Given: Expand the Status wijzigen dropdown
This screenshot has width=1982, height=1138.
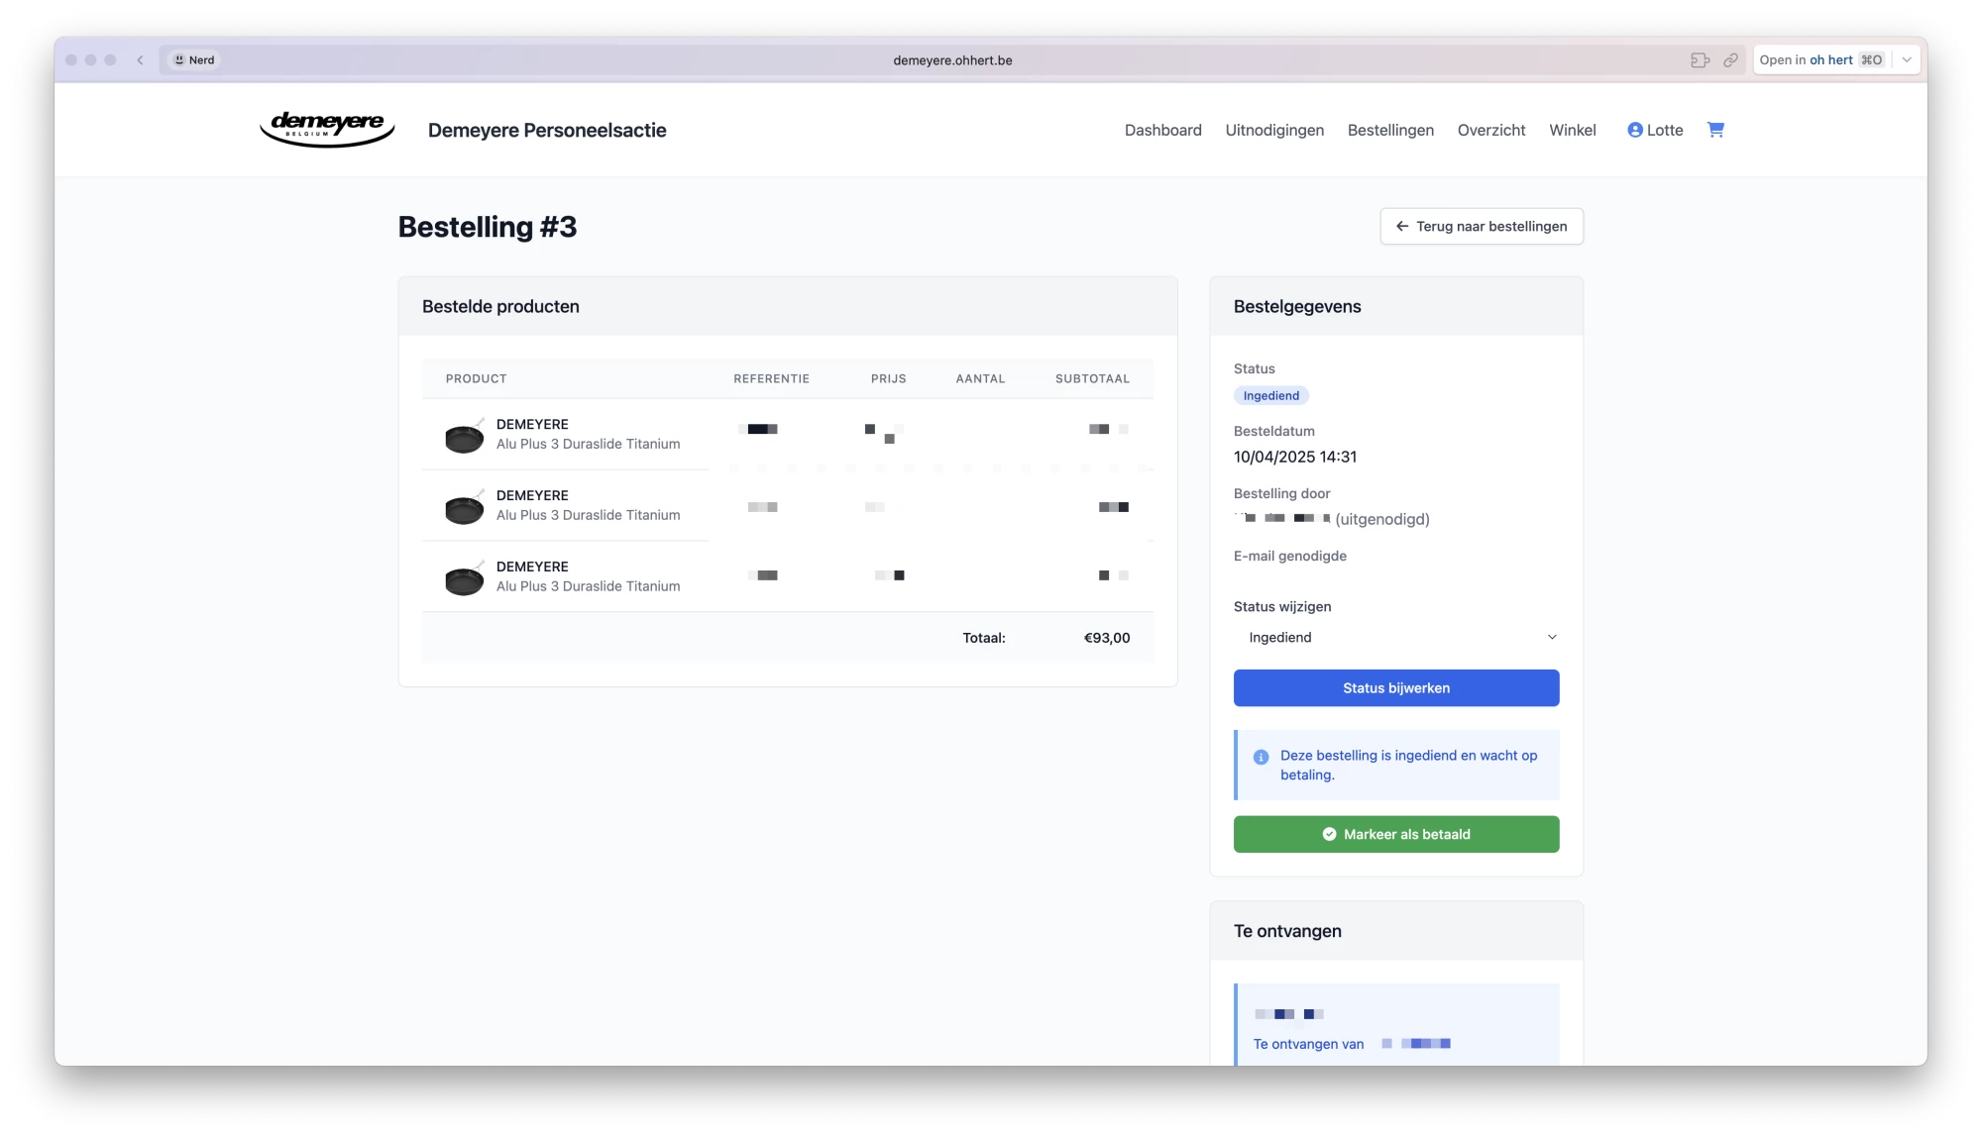Looking at the screenshot, I should 1395,637.
